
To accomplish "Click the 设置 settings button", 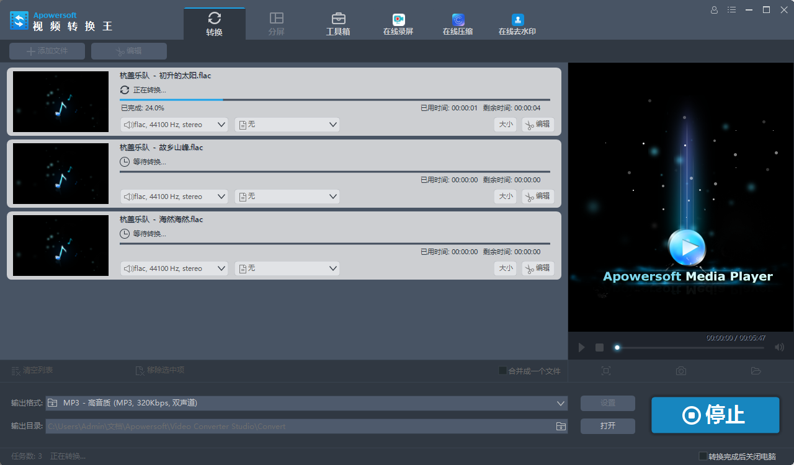I will (x=608, y=403).
